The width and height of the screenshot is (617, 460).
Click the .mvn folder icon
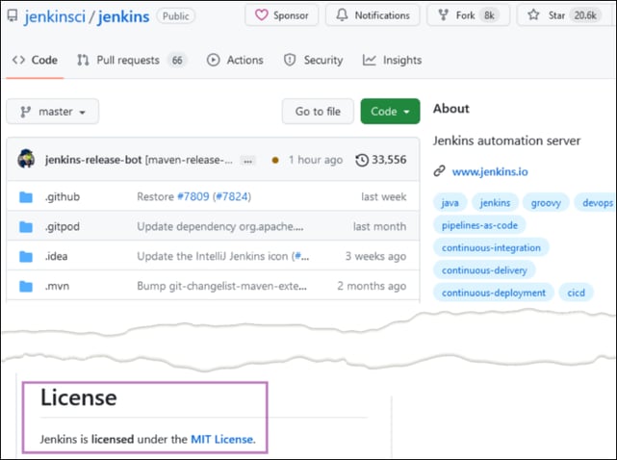tap(26, 287)
